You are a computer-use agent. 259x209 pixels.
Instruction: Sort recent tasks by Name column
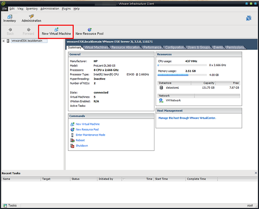21,179
